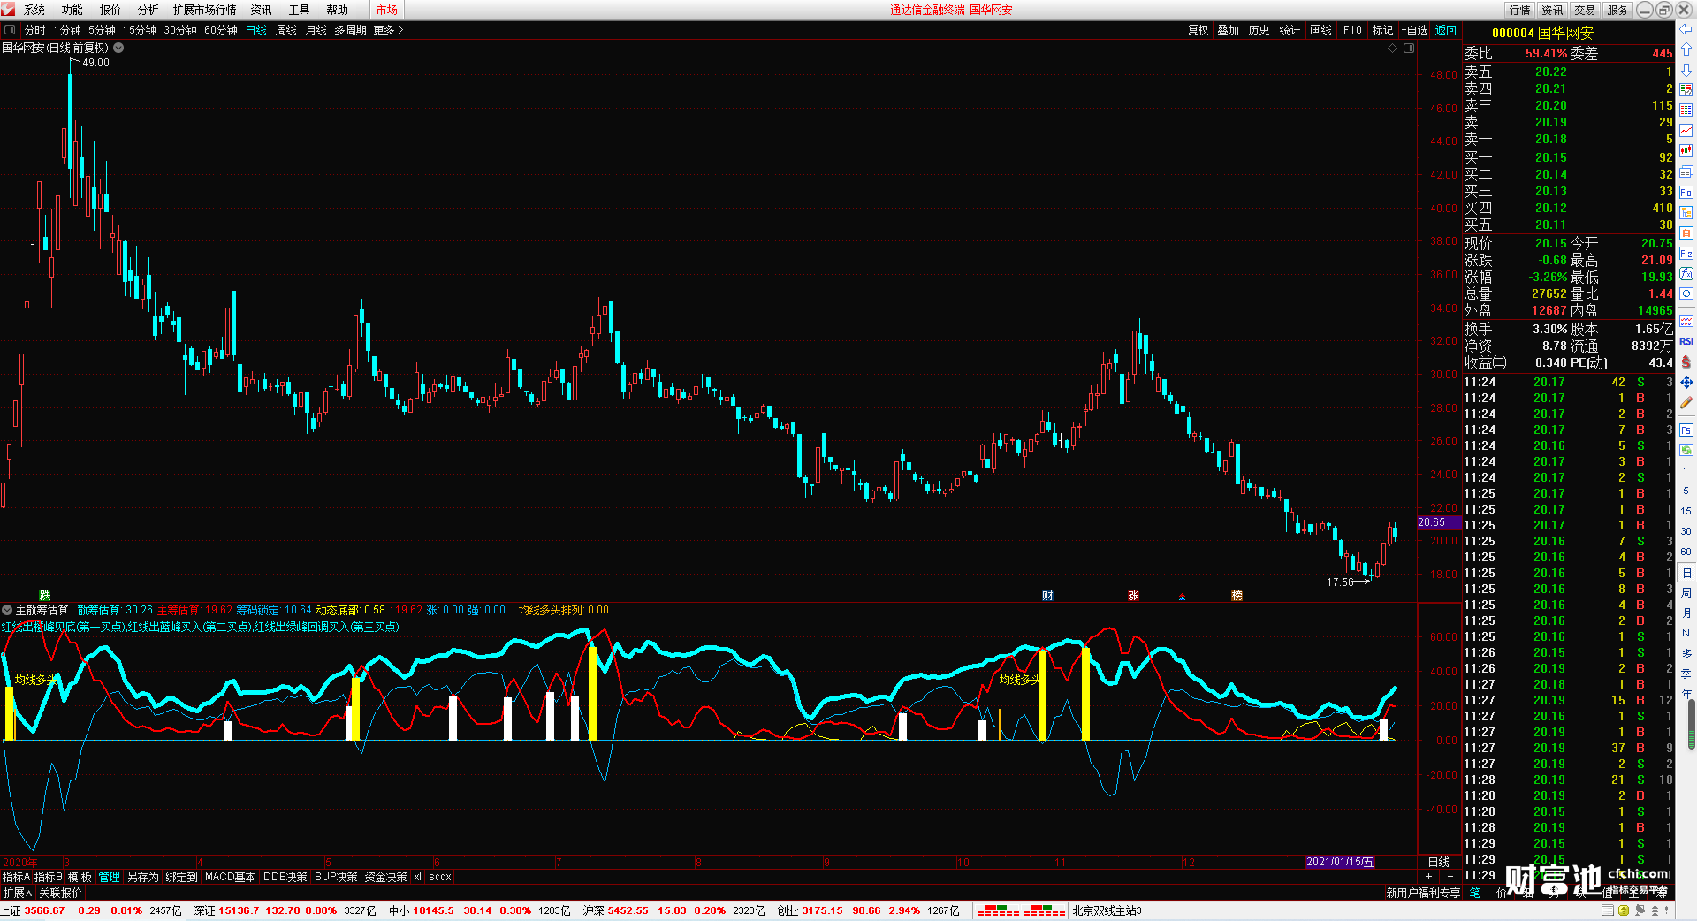Click the yellow coin icon in status bar

point(1624,910)
